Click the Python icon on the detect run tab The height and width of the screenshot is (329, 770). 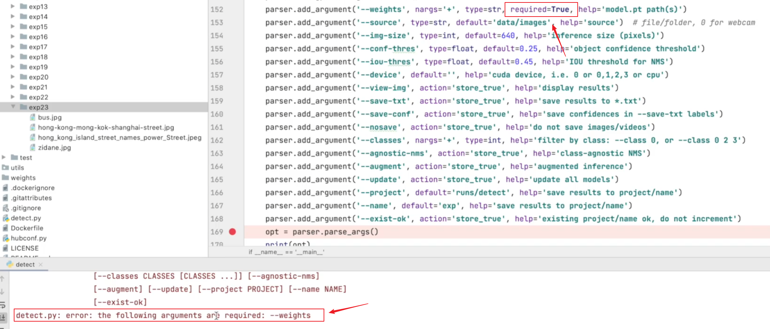pos(10,264)
